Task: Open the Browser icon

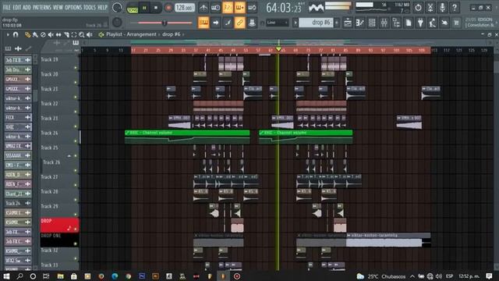Action: click(396, 23)
